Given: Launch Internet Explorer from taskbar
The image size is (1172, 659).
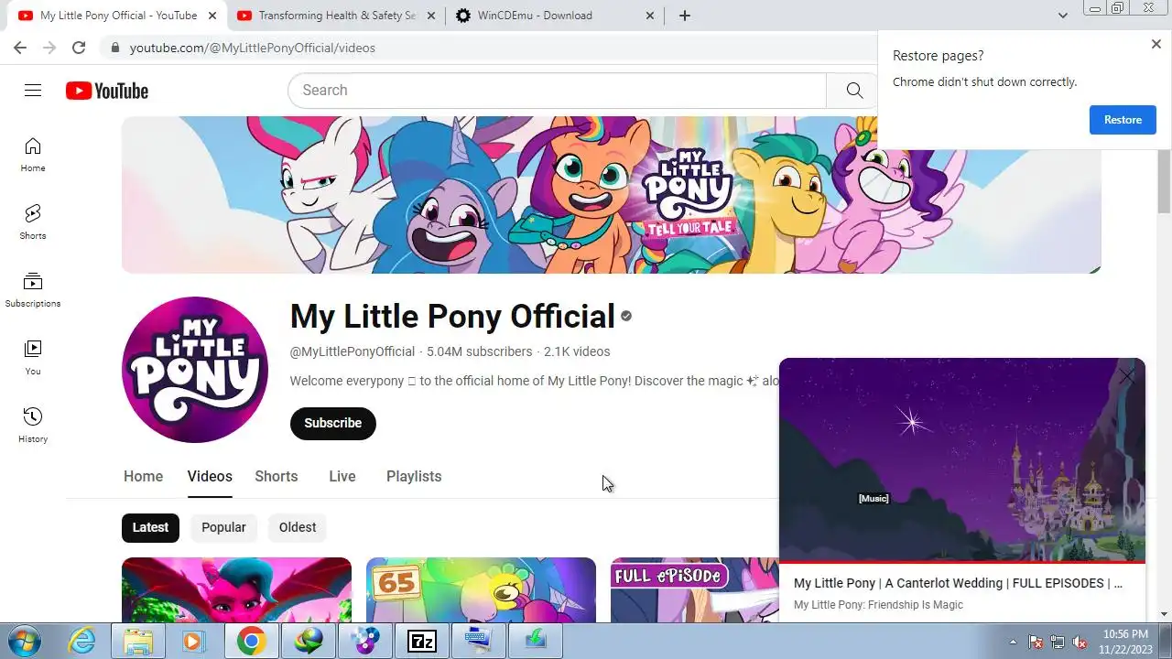Looking at the screenshot, I should pyautogui.click(x=82, y=641).
